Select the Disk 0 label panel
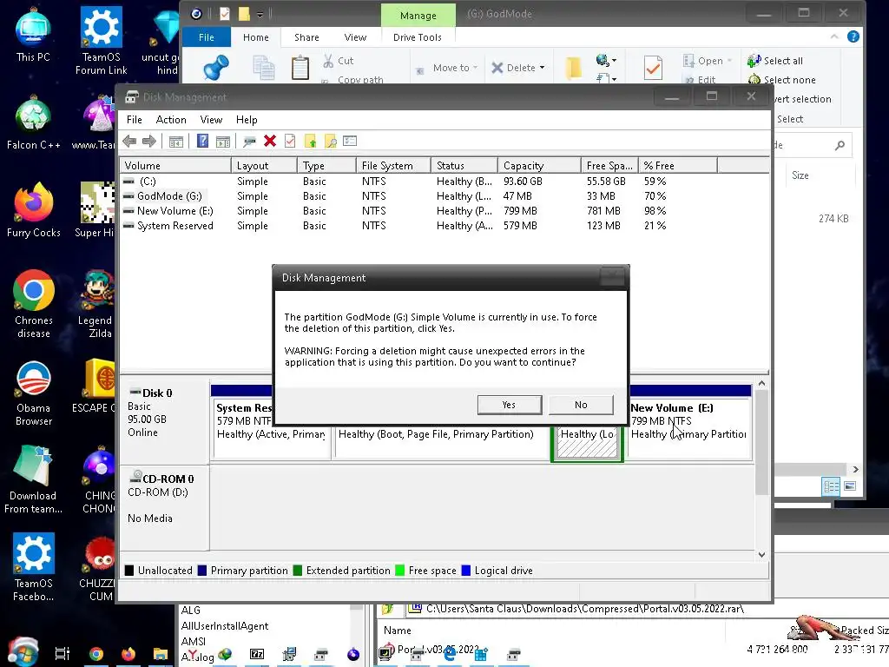The width and height of the screenshot is (889, 667). coord(165,421)
